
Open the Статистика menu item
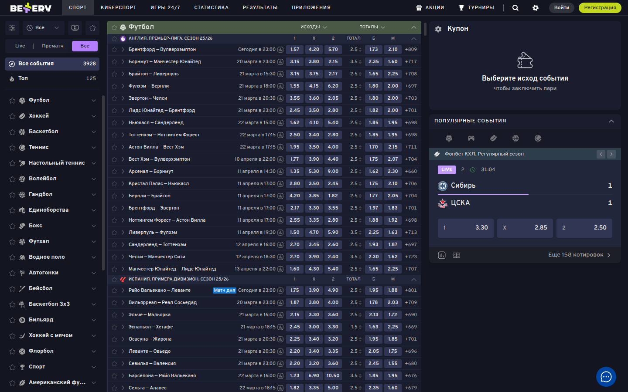pyautogui.click(x=211, y=8)
